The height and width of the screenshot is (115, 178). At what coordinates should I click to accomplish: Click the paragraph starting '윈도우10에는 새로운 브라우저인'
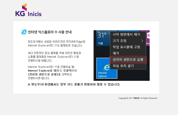click(57, 44)
